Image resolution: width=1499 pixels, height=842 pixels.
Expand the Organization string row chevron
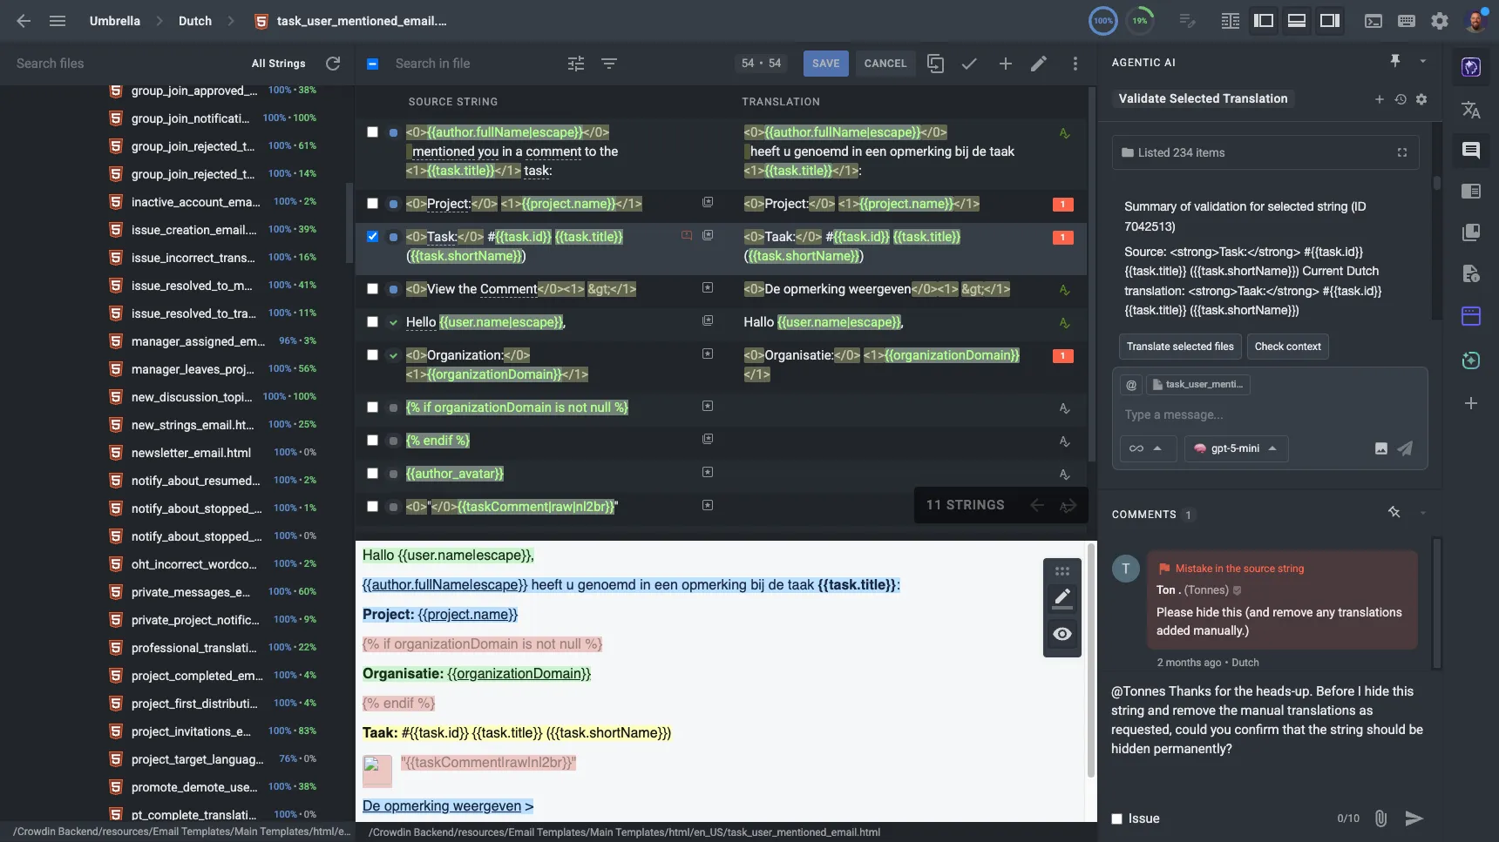point(394,355)
